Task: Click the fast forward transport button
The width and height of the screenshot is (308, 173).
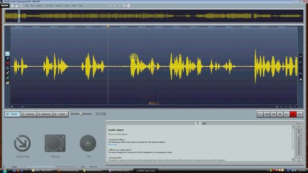Action: point(299,114)
